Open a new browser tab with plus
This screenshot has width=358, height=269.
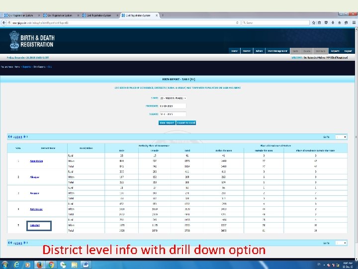163,15
